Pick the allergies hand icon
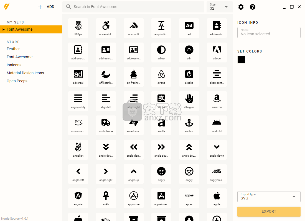Image resolution: width=305 pixels, height=221 pixels. (x=189, y=101)
